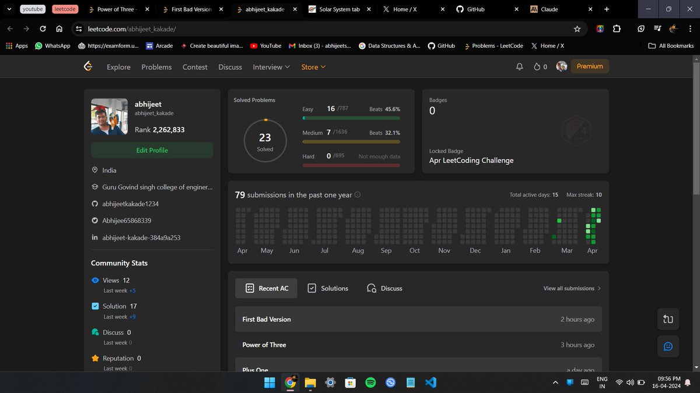Open Microsoft Store from the taskbar
Screen dimensions: 700x393
pos(350,383)
